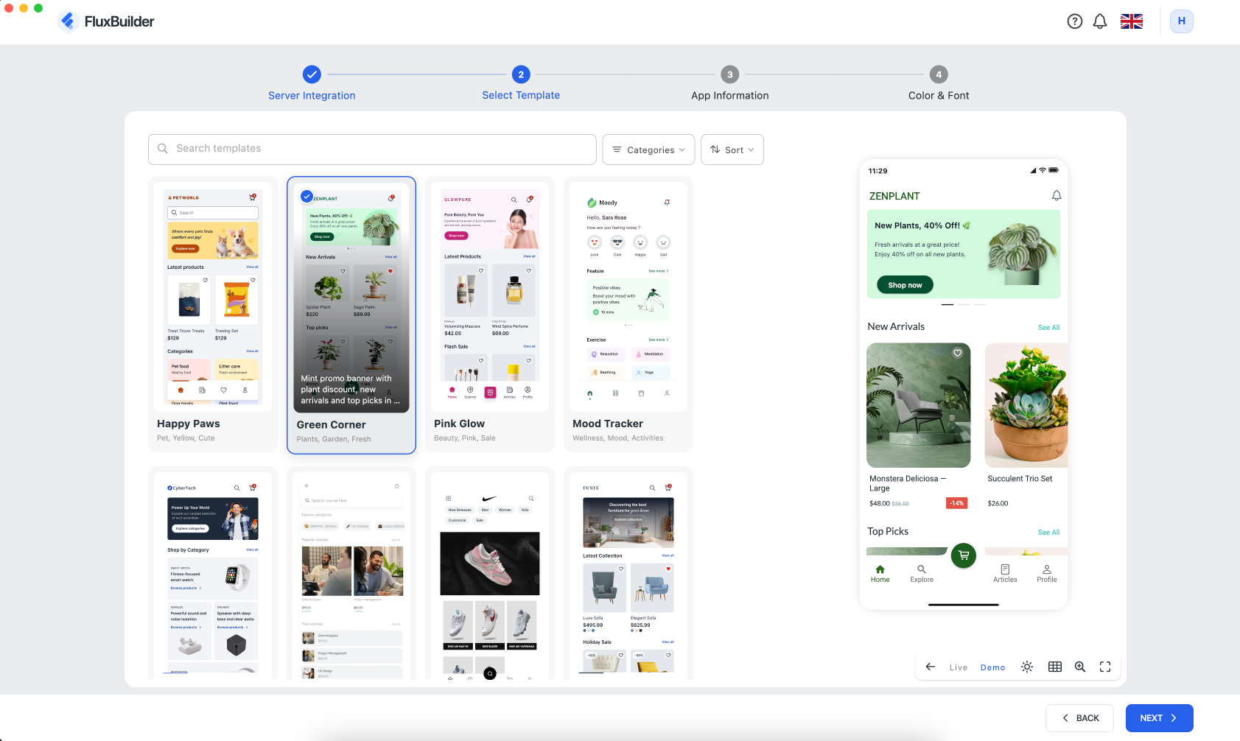Select the FUNIX furniture template thumbnail
1240x741 pixels.
coord(628,576)
